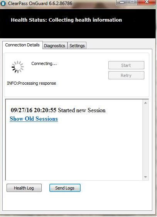157x217 pixels.
Task: Switch to the Connection Details tab
Action: coord(22,45)
